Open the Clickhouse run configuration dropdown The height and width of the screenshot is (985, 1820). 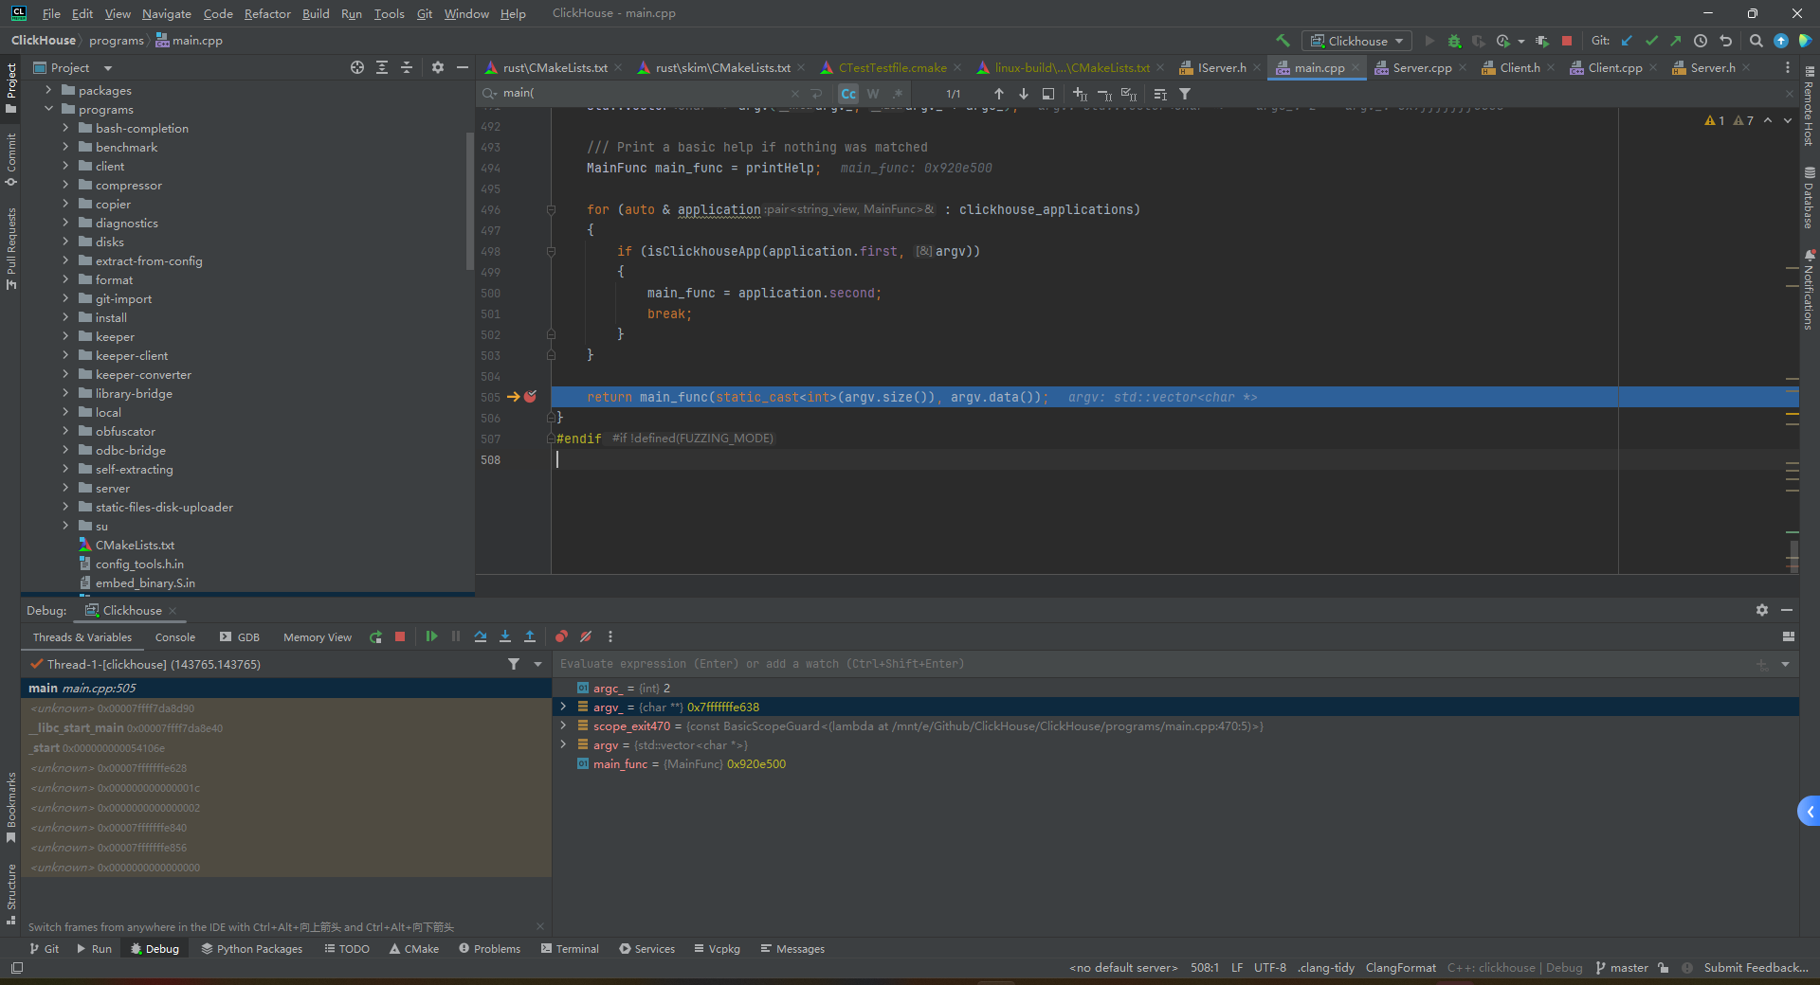tap(1356, 41)
